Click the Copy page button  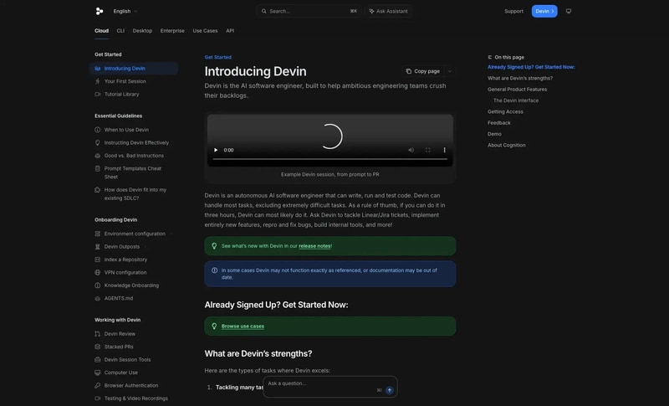tap(423, 71)
